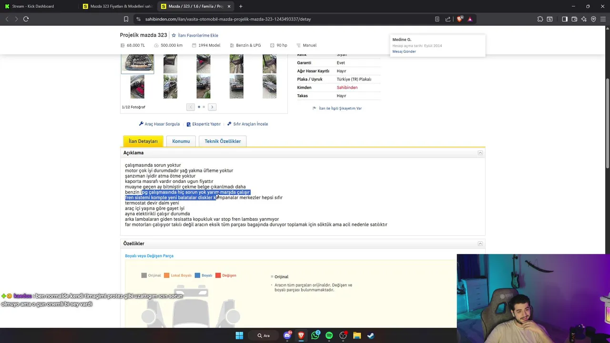
Task: Bookmark this page via the address bar icon
Action: (x=126, y=19)
